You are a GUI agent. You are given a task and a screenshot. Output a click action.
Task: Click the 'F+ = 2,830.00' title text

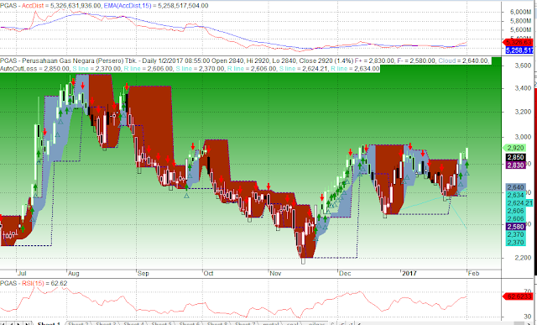(x=374, y=60)
